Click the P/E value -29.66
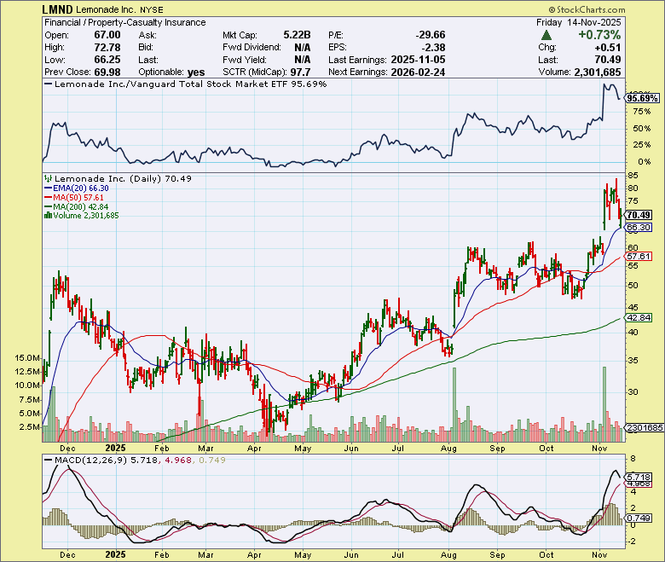665x562 pixels. 431,35
